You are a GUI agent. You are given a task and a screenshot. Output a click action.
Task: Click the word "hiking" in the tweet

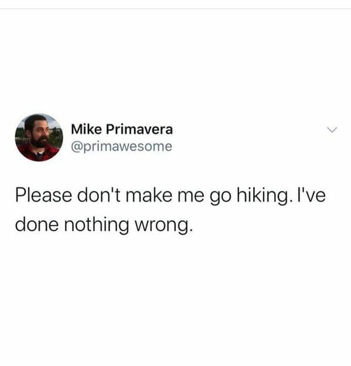click(x=262, y=197)
